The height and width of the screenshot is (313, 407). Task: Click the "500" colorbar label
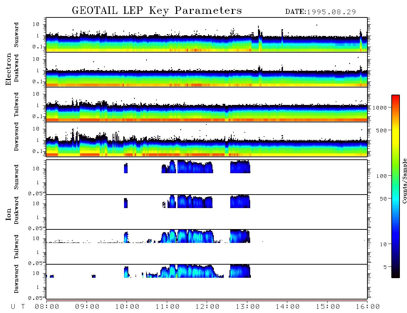381,130
